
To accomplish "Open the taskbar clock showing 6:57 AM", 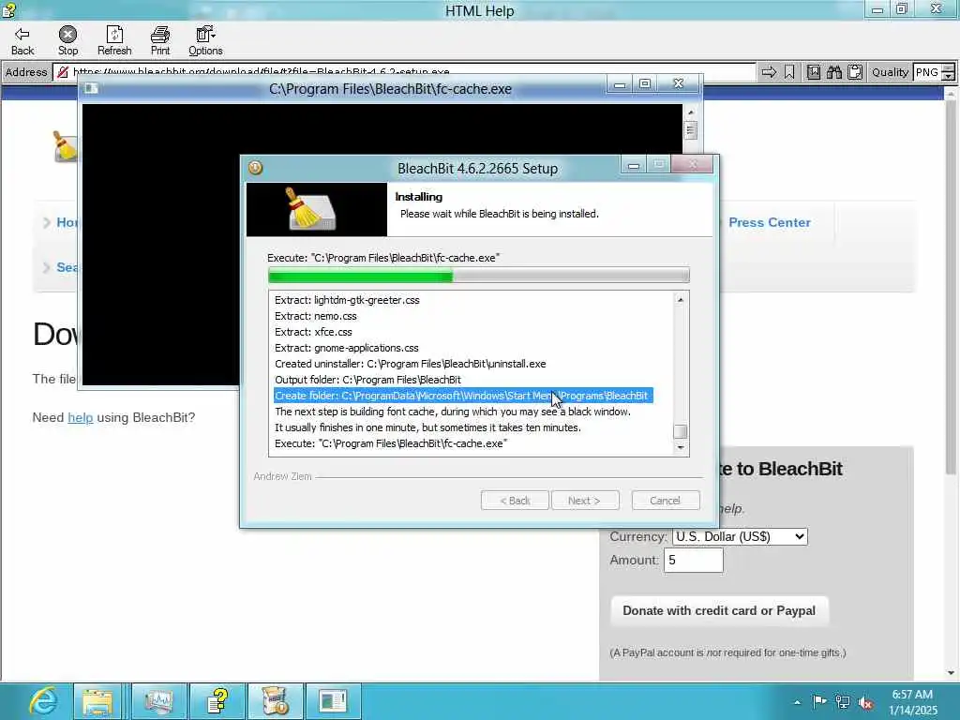I will pos(912,702).
